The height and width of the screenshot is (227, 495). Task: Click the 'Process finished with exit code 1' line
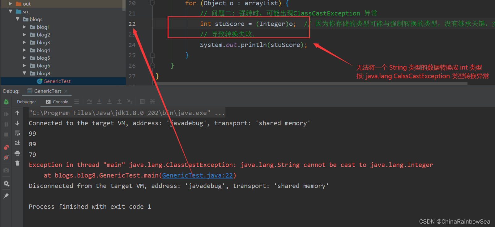coord(90,207)
